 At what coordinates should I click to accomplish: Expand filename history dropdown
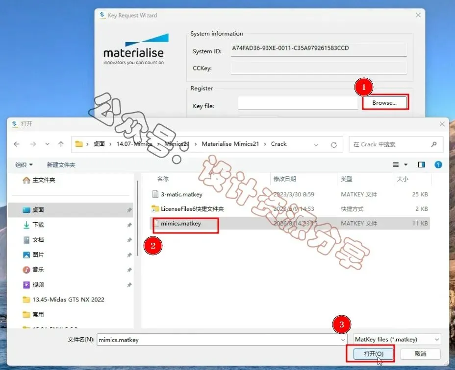coord(343,340)
